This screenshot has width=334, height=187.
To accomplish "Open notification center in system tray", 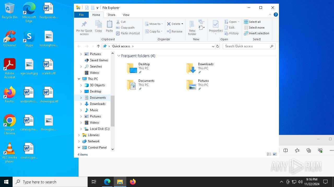I will (325, 182).
